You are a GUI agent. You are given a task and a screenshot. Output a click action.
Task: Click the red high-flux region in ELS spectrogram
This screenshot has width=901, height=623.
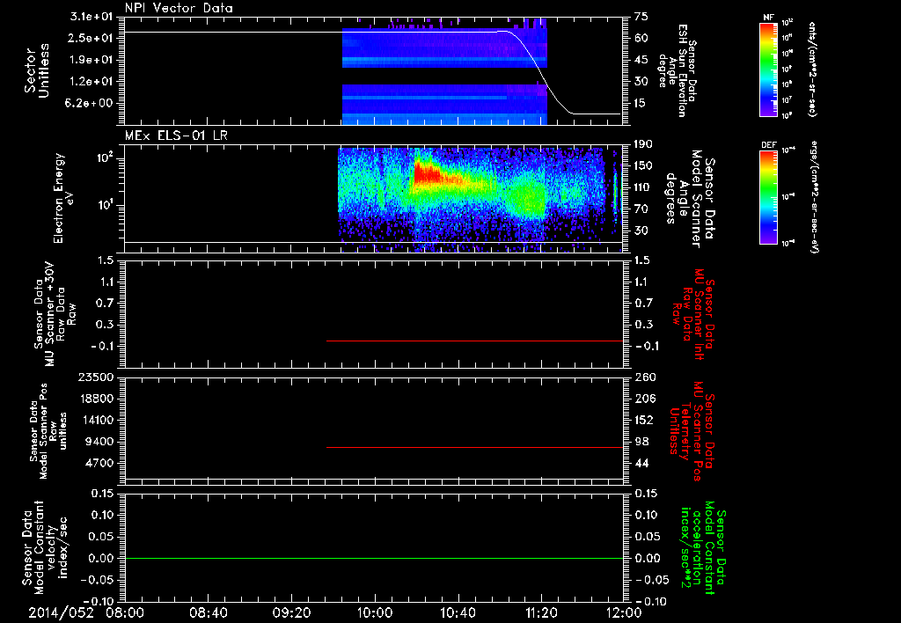point(429,172)
